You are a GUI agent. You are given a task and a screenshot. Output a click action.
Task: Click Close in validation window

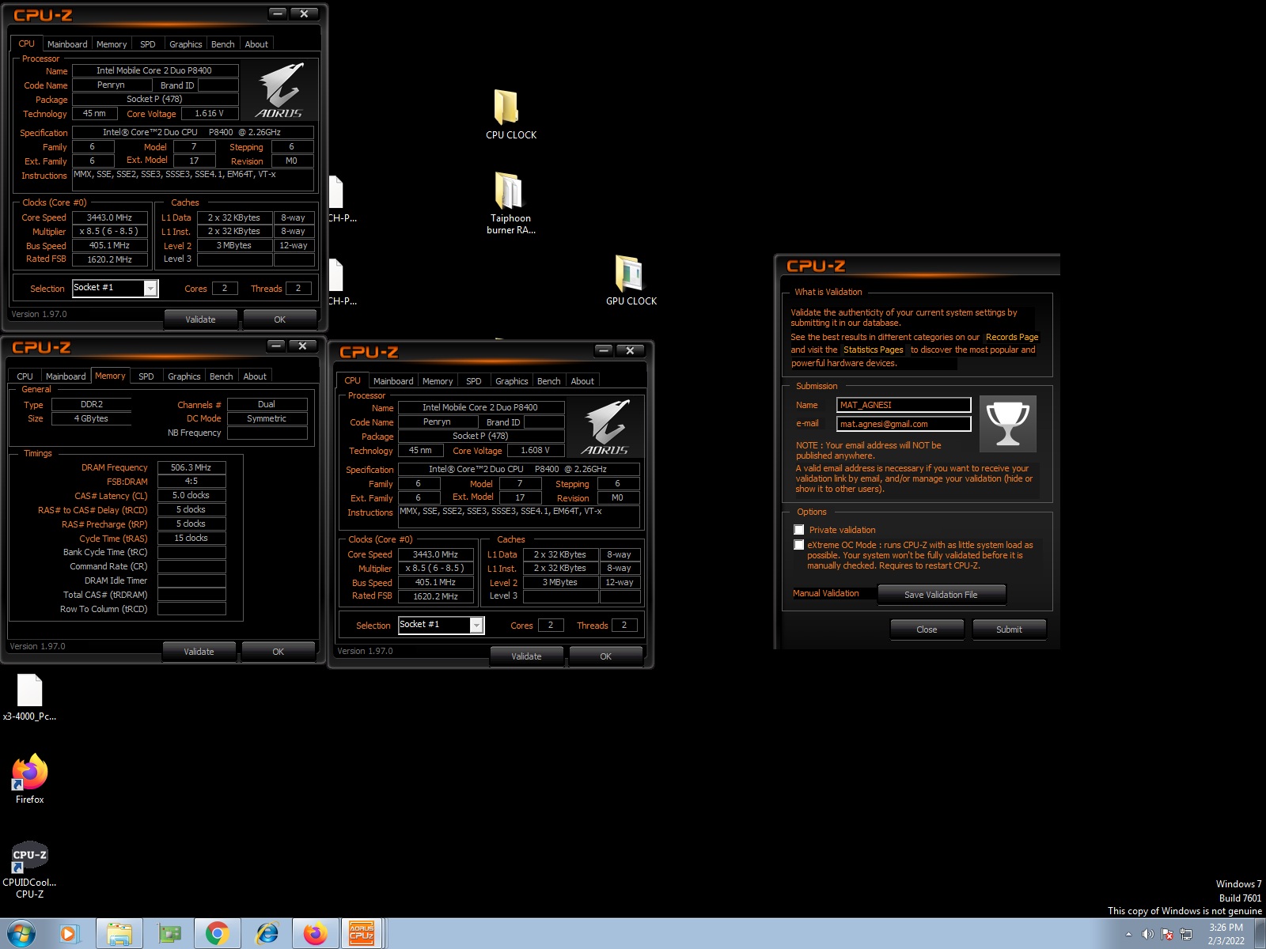pos(927,630)
